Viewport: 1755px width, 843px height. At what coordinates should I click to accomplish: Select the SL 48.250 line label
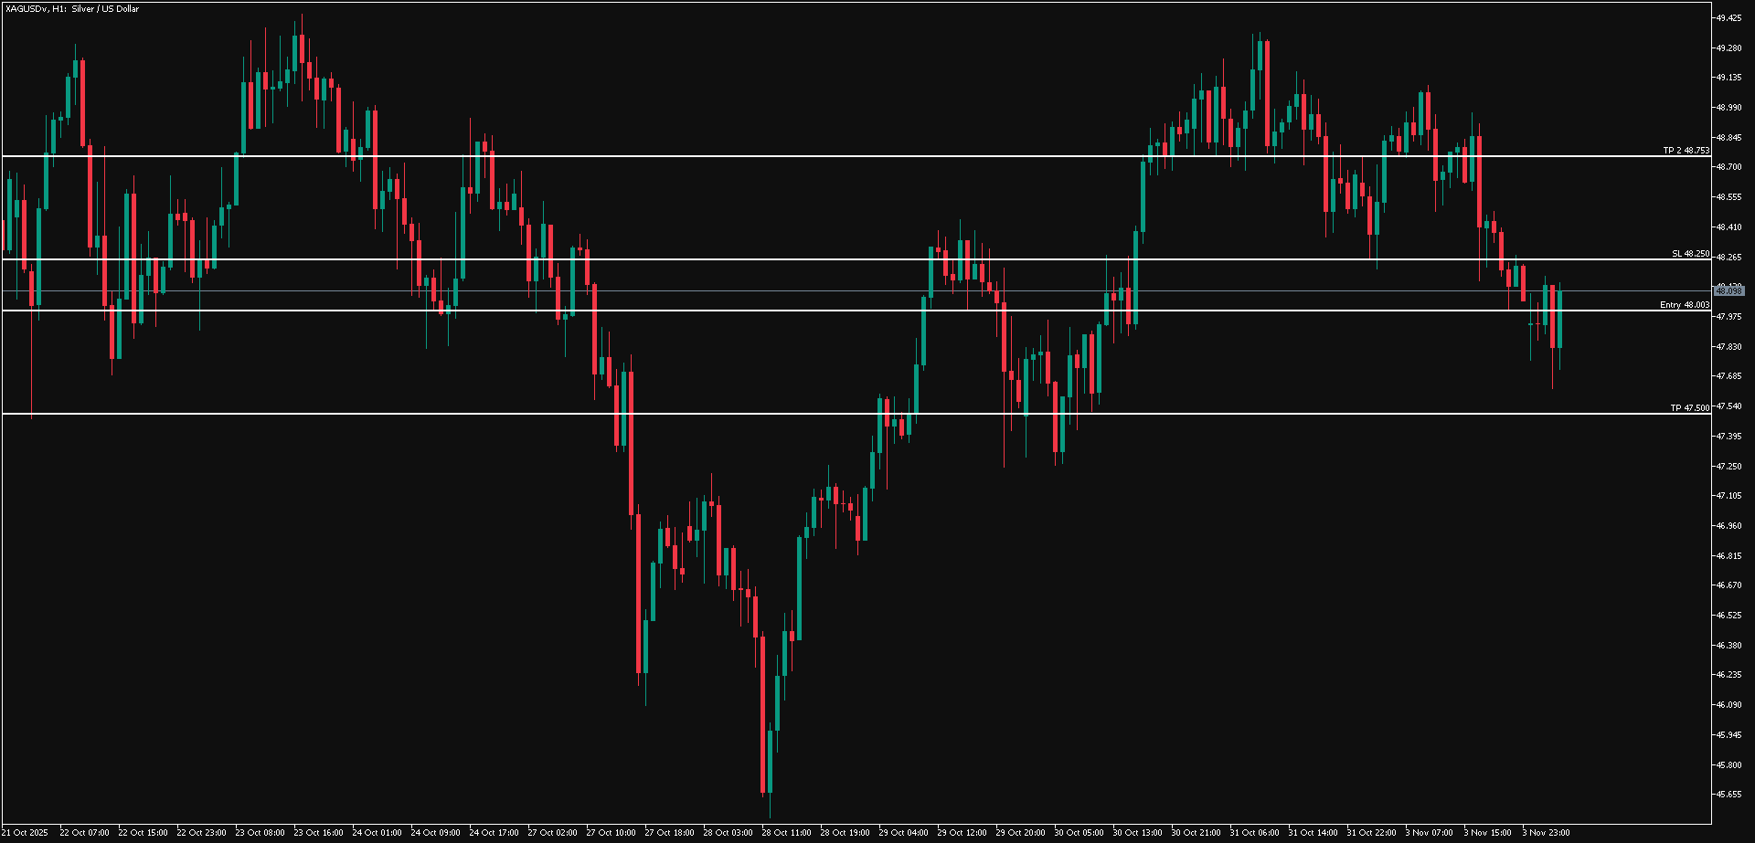(1690, 254)
